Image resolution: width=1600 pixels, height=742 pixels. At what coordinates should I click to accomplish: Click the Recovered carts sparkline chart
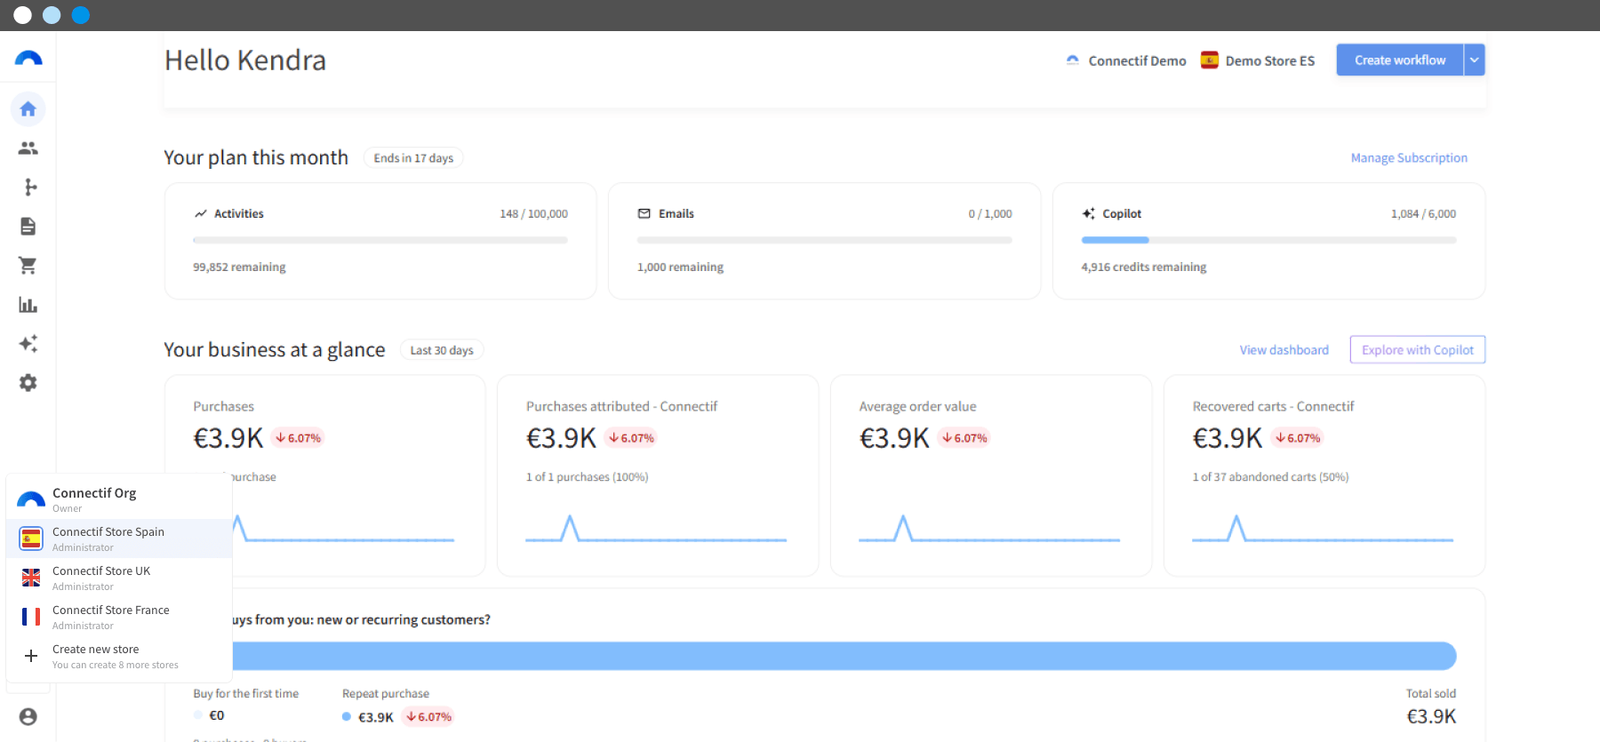click(1323, 528)
